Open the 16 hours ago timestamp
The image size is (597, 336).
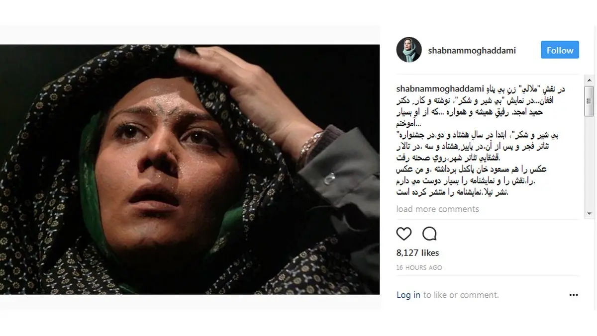point(419,267)
